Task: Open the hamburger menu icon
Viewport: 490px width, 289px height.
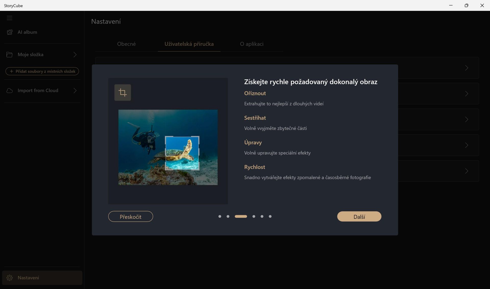Action: (x=9, y=18)
